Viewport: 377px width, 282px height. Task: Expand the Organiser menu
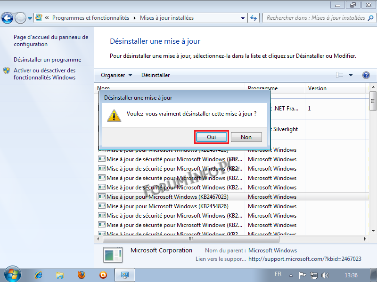pyautogui.click(x=116, y=75)
